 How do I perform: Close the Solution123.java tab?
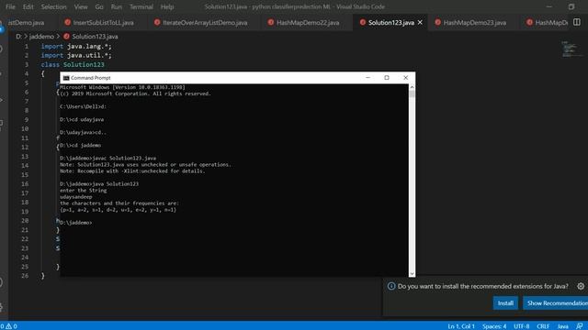pos(420,22)
